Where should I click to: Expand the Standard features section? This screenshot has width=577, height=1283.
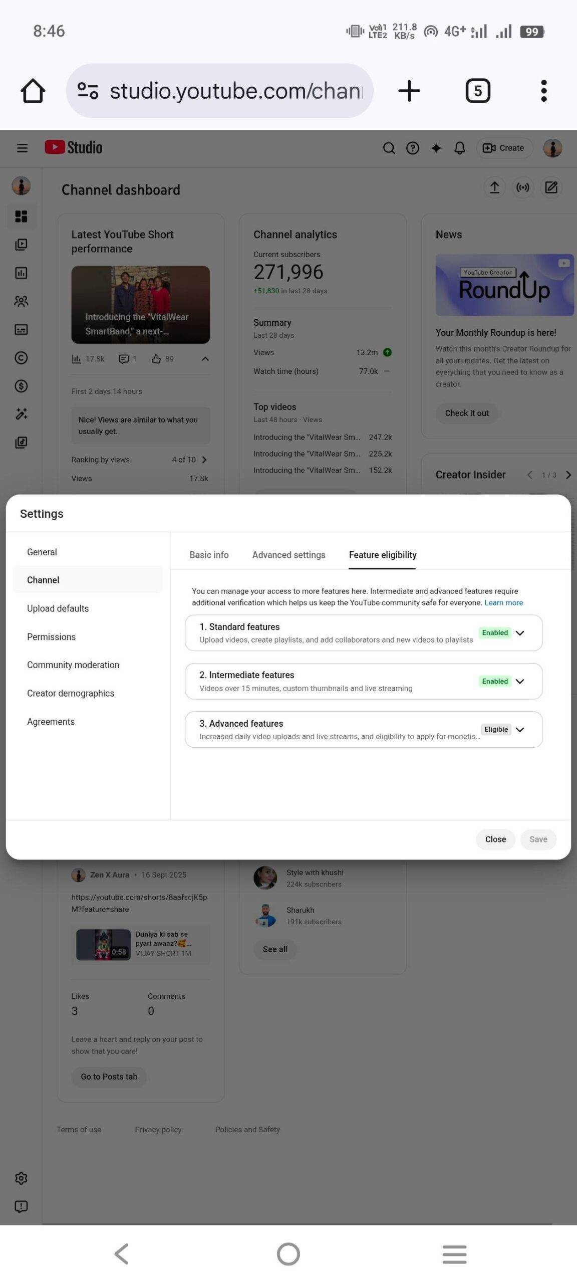coord(520,633)
